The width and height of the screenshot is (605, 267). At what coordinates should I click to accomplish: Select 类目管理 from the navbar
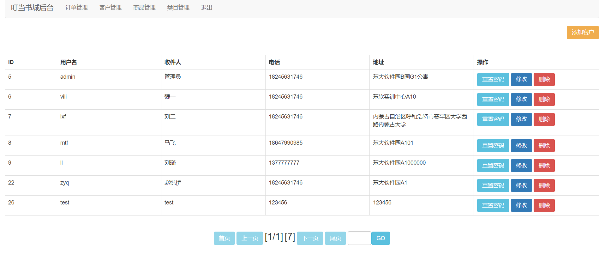(x=178, y=8)
